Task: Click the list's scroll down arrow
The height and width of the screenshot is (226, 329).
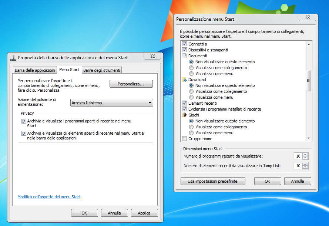Action: tap(309, 138)
